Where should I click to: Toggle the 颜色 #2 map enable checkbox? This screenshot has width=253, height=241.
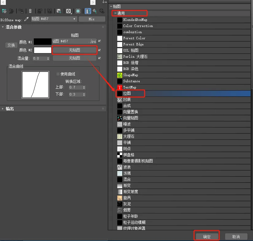coord(99,50)
